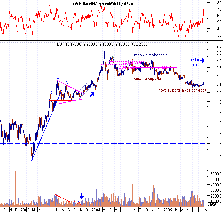Click the "novo suporte após correcção" label
The height and width of the screenshot is (212, 223).
coord(183,90)
